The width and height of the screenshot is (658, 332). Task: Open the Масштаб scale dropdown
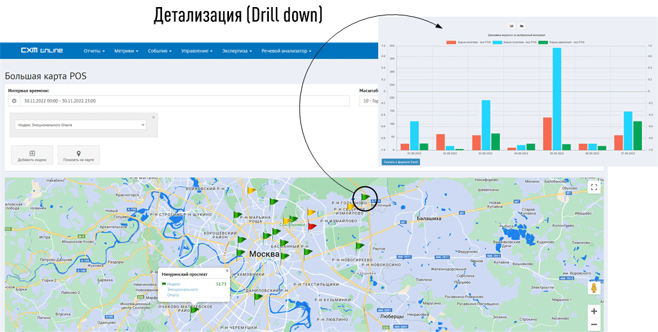(x=369, y=101)
